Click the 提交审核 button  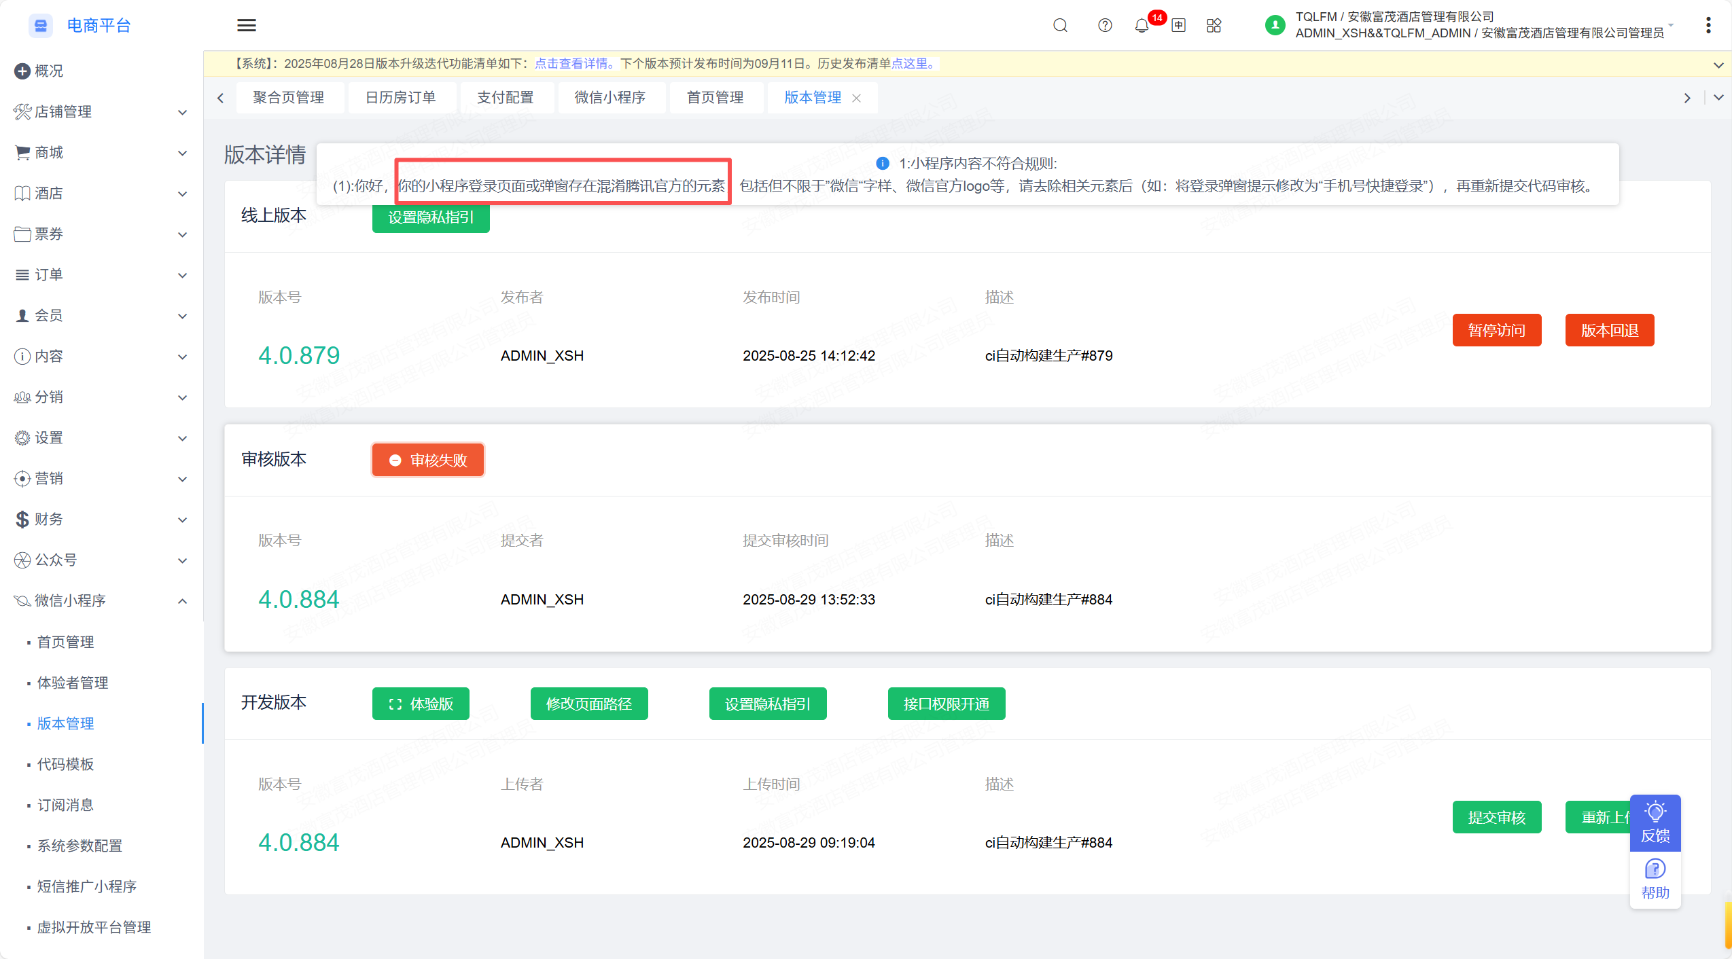1496,817
